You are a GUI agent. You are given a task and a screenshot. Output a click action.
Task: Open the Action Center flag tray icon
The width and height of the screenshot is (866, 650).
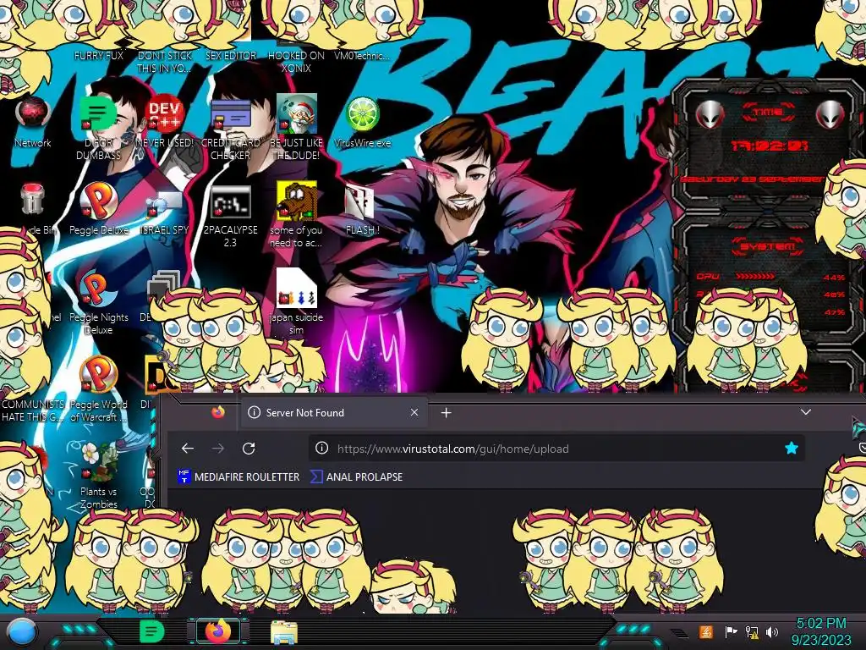[731, 631]
